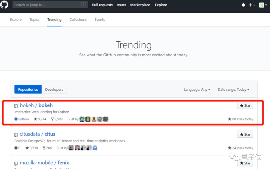Open second contributor avatar of bokeh
This screenshot has width=270, height=169.
88,119
